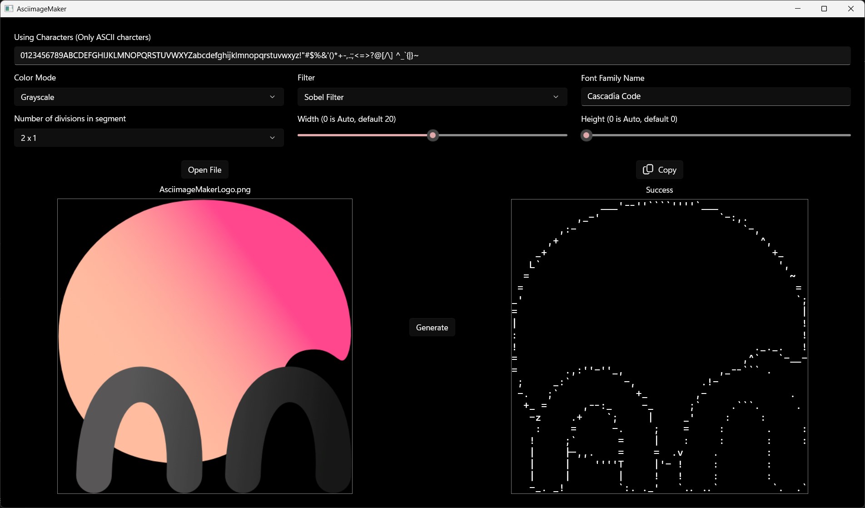Click the Color Mode label
This screenshot has width=865, height=508.
tap(35, 78)
